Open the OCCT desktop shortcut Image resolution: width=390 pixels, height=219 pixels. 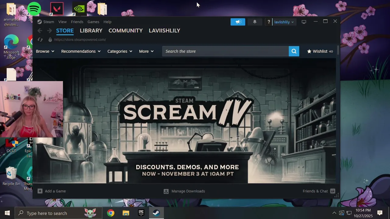tap(11, 145)
